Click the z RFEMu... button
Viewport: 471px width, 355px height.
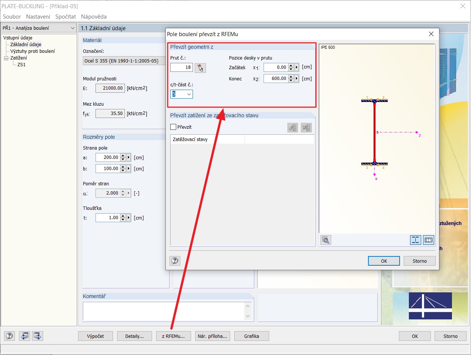coord(174,336)
